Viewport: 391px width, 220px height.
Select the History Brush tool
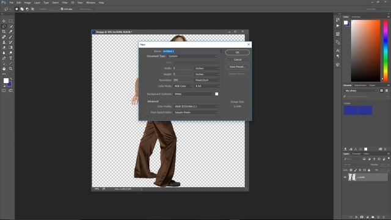click(x=10, y=42)
